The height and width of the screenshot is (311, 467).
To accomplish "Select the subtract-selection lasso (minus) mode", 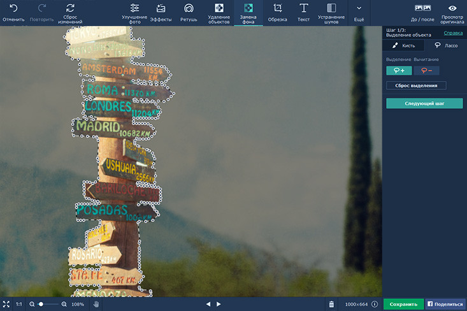I will 426,71.
